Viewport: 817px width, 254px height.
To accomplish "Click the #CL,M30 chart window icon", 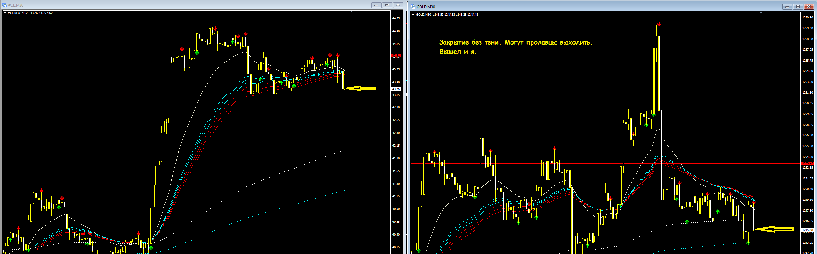I will (x=4, y=5).
